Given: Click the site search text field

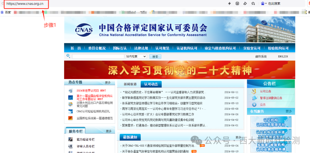Looking at the screenshot, I should [98, 56].
